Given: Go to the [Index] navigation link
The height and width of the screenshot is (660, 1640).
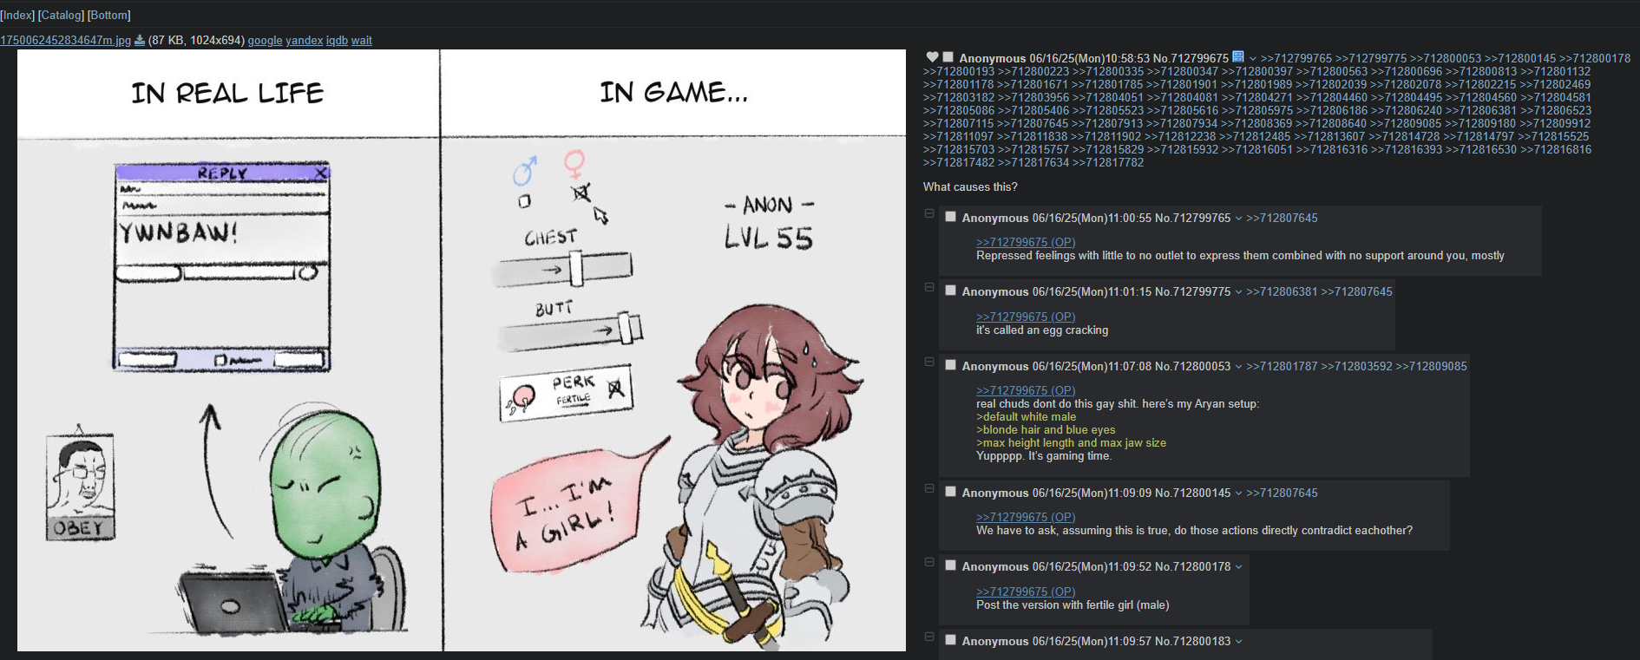Looking at the screenshot, I should (x=17, y=16).
